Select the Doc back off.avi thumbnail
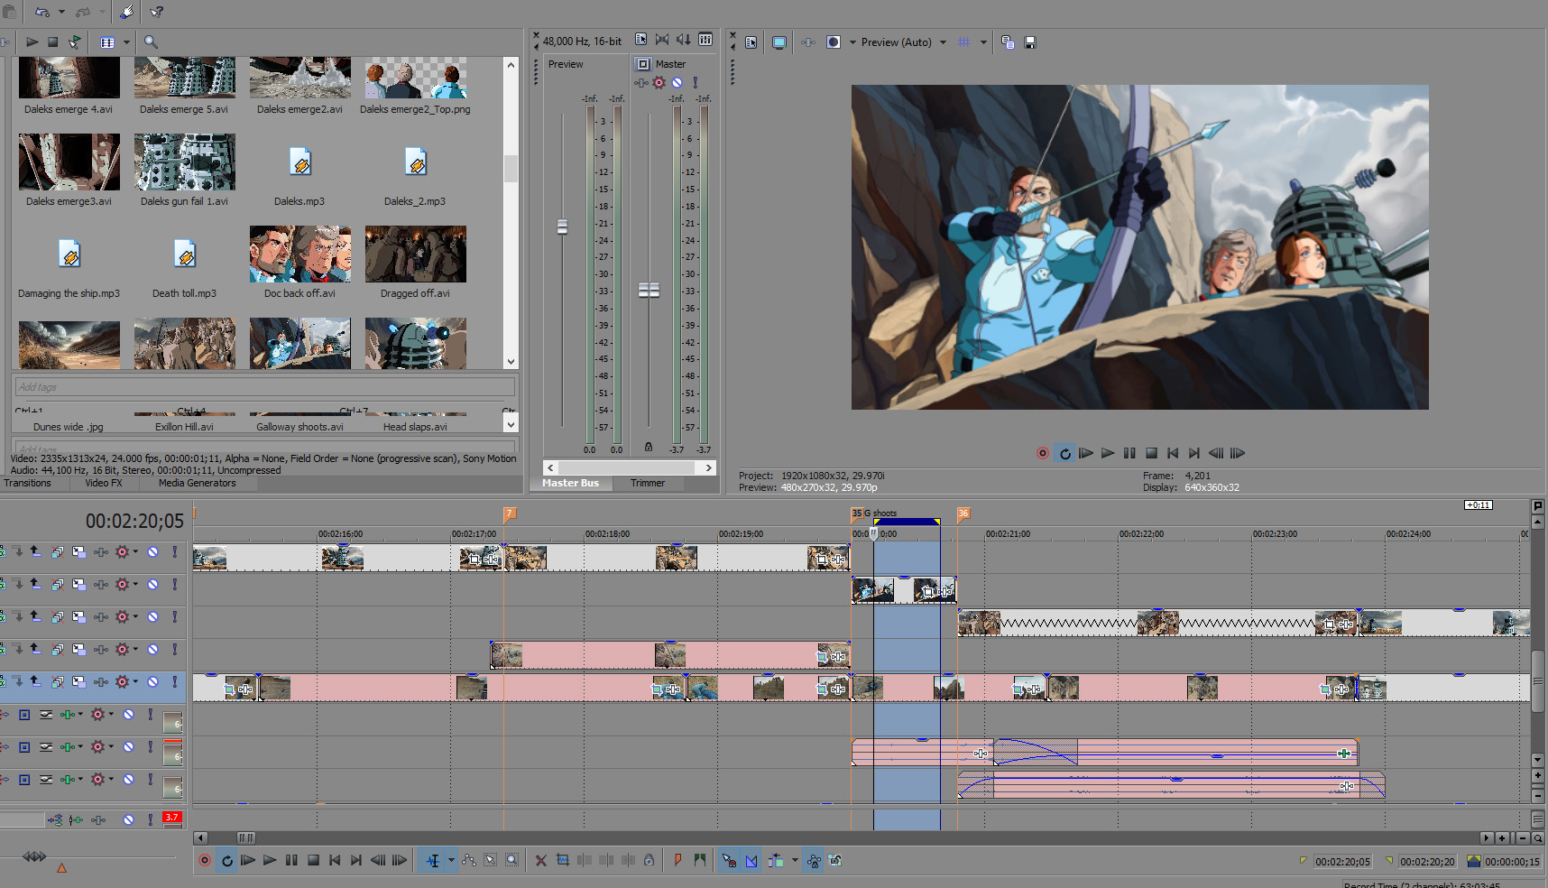The height and width of the screenshot is (888, 1548). point(300,254)
